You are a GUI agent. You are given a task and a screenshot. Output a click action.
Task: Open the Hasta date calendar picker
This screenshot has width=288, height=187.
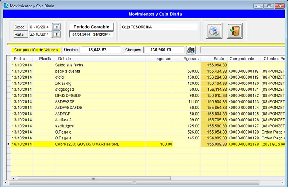pyautogui.click(x=56, y=35)
